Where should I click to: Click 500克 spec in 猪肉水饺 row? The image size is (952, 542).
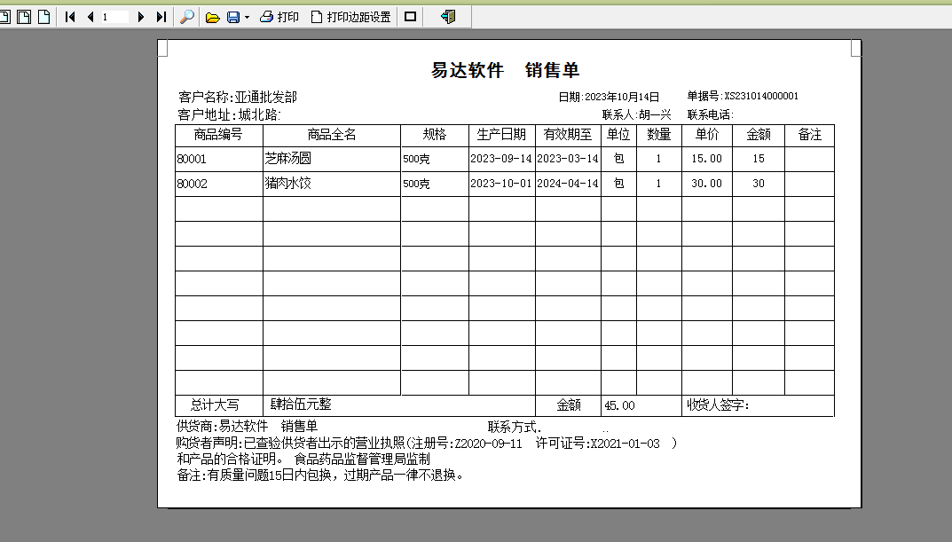pos(416,184)
